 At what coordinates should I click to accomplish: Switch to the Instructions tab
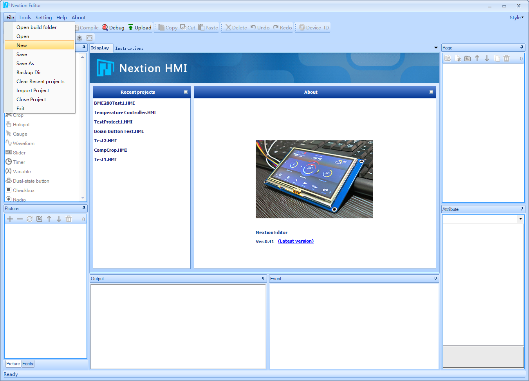pyautogui.click(x=129, y=48)
